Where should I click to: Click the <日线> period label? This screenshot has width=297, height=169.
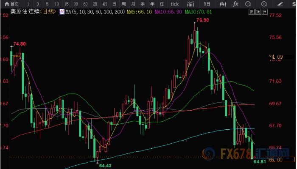tap(48, 12)
